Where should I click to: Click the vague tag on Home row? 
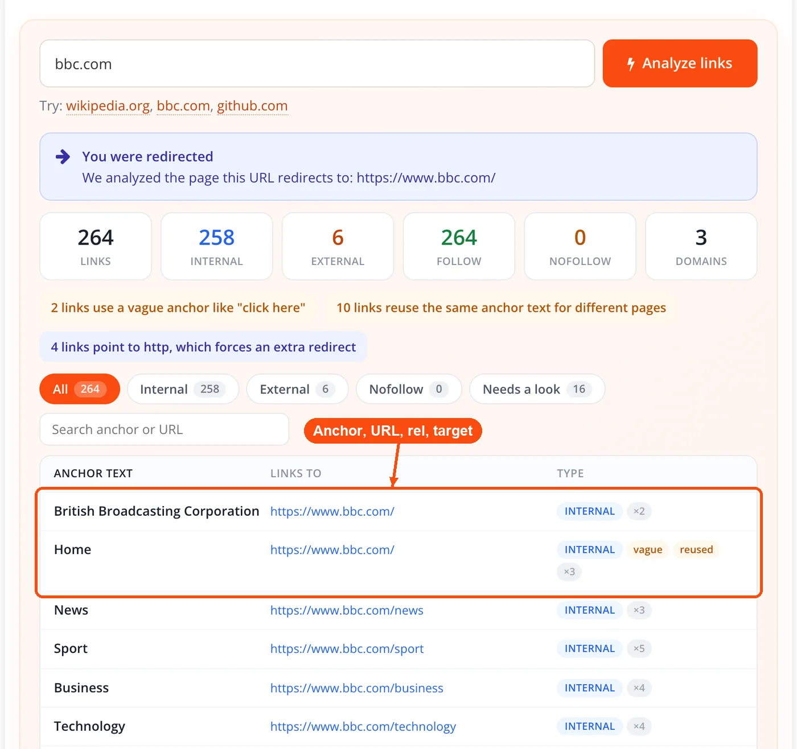pyautogui.click(x=648, y=550)
